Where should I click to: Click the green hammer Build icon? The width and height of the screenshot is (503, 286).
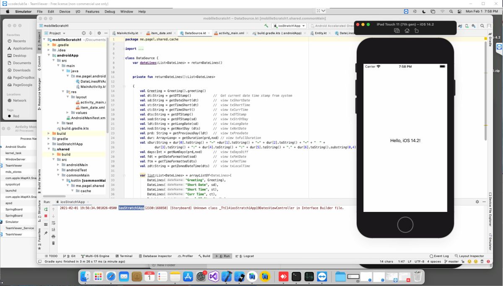point(266,26)
